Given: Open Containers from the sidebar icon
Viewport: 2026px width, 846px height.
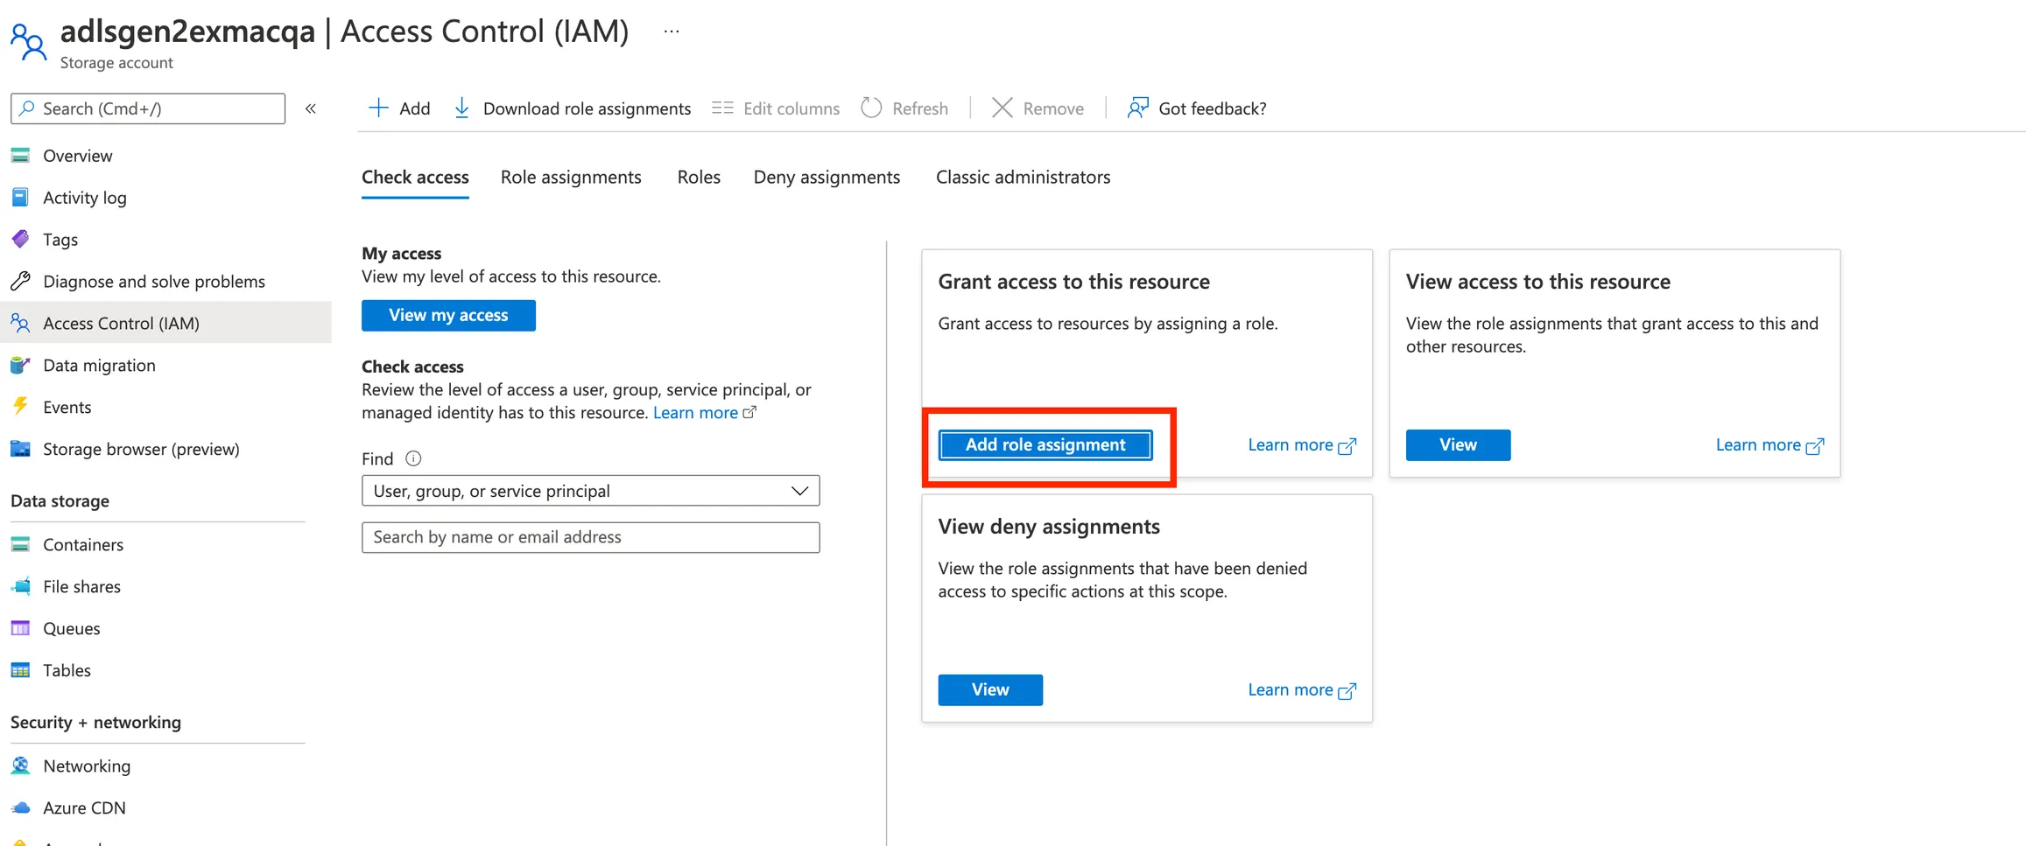Looking at the screenshot, I should 20,544.
